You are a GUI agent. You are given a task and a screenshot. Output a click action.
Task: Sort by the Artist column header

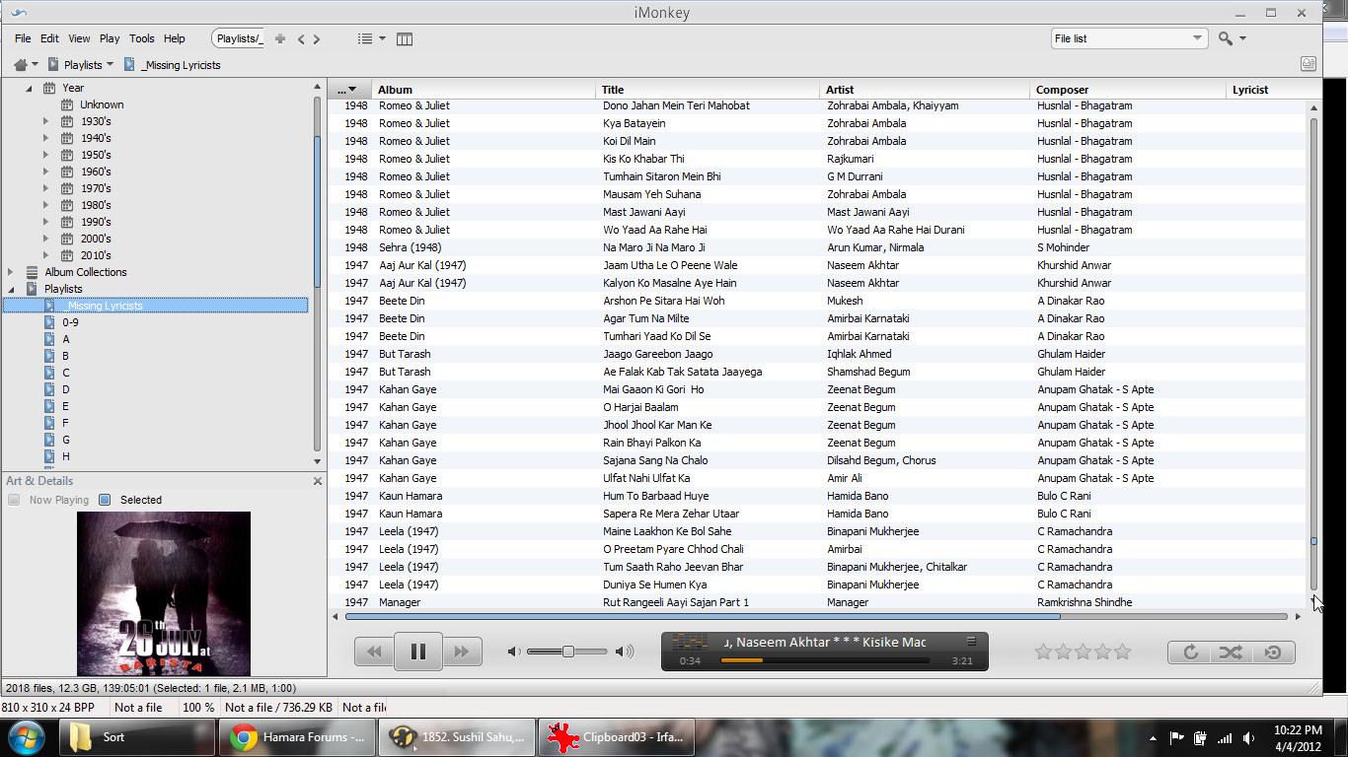(925, 90)
